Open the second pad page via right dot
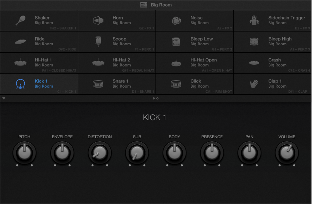 (x=157, y=98)
